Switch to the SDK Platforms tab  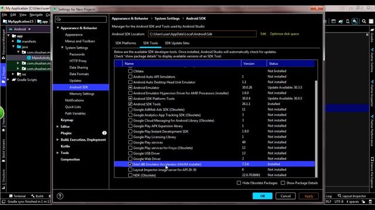[125, 43]
